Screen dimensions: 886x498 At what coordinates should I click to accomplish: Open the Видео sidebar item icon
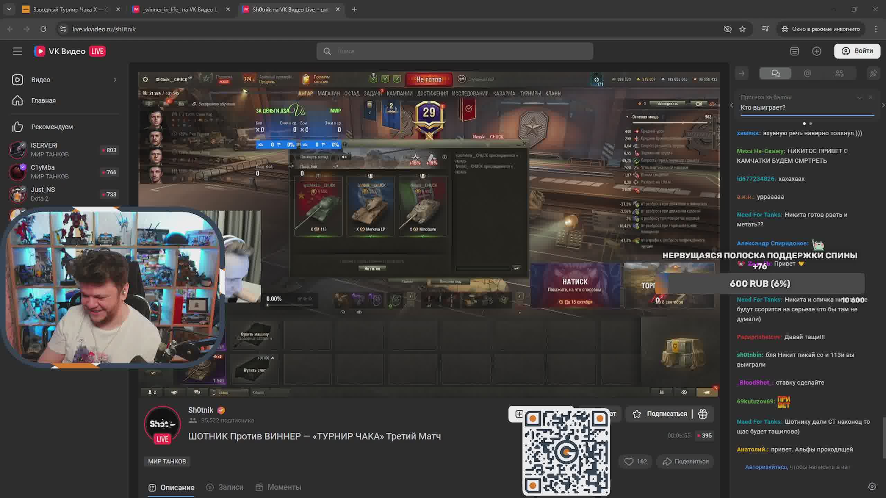click(x=17, y=80)
